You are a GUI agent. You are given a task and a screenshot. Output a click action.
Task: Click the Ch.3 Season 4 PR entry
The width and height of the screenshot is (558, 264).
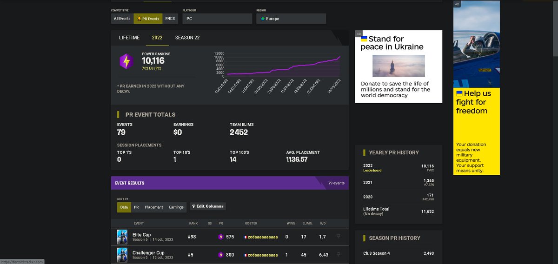point(399,253)
